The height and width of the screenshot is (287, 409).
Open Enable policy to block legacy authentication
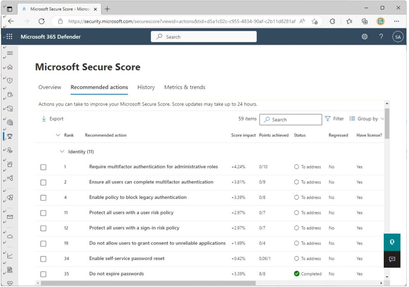point(138,197)
